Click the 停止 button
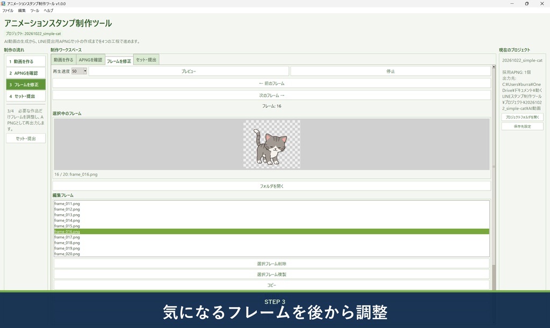This screenshot has height=328, width=550. (390, 71)
